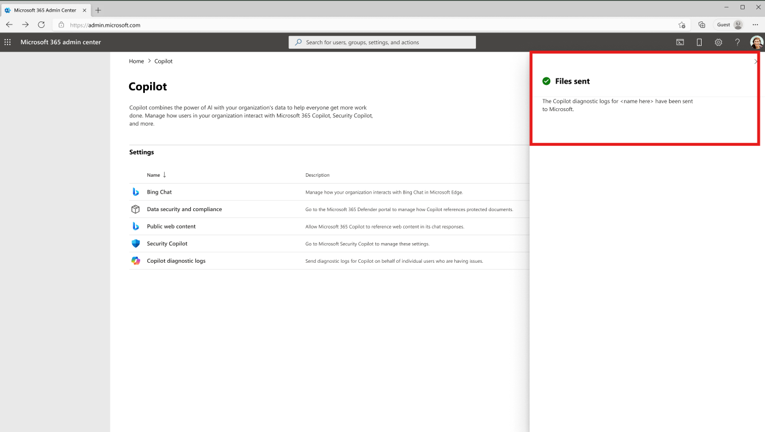Image resolution: width=765 pixels, height=432 pixels.
Task: Click 'Send diagnostic logs for Copilot' description
Action: [394, 261]
